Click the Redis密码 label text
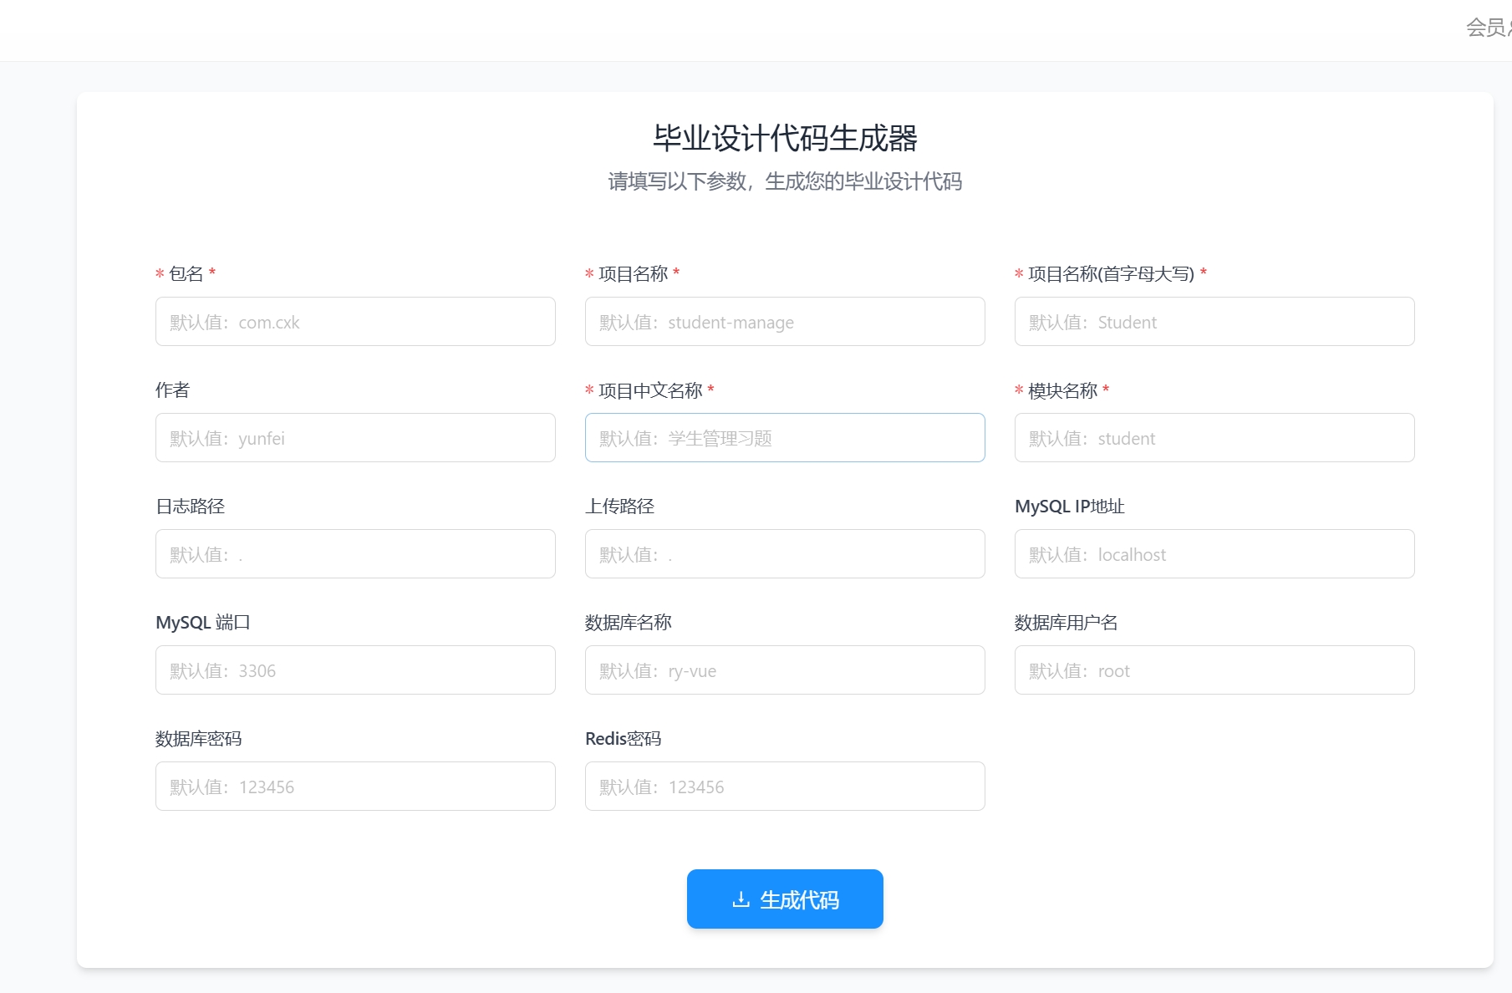This screenshot has width=1512, height=993. (623, 739)
